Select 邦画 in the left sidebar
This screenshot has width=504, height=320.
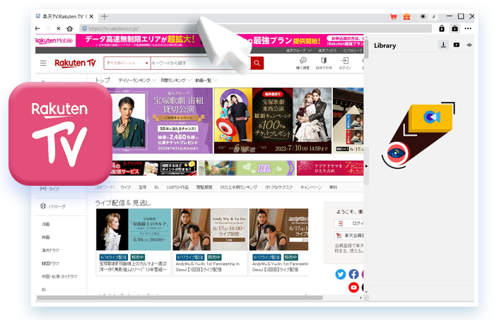pyautogui.click(x=45, y=237)
